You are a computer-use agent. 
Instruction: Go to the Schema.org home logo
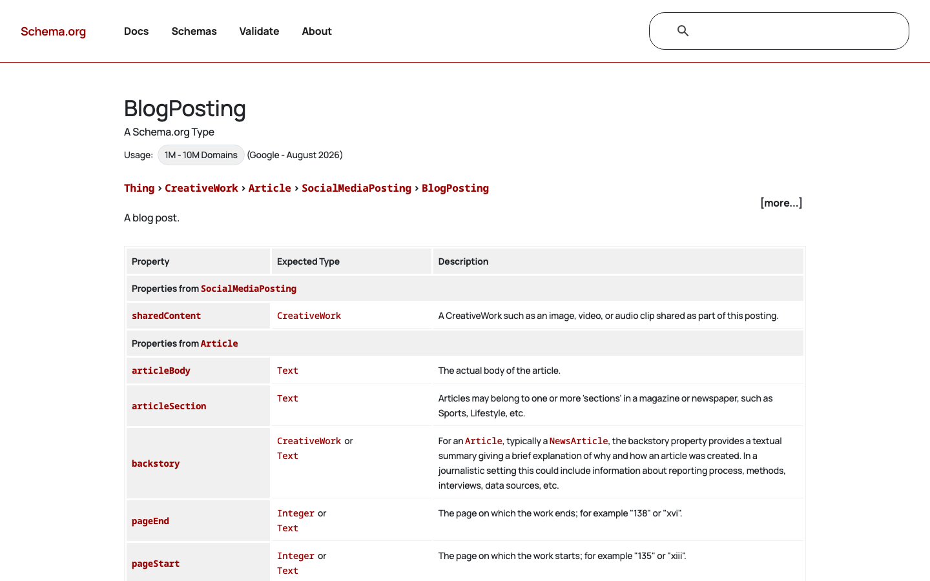[x=53, y=32]
